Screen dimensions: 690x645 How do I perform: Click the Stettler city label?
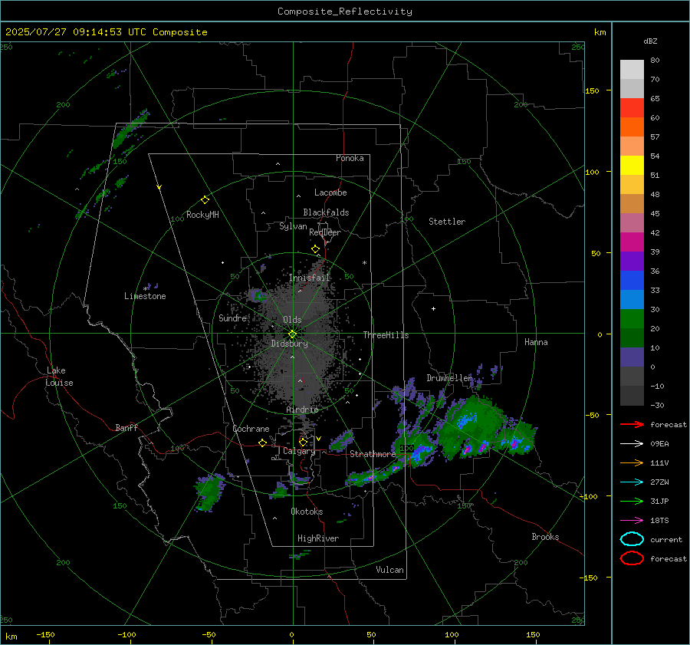click(x=447, y=222)
